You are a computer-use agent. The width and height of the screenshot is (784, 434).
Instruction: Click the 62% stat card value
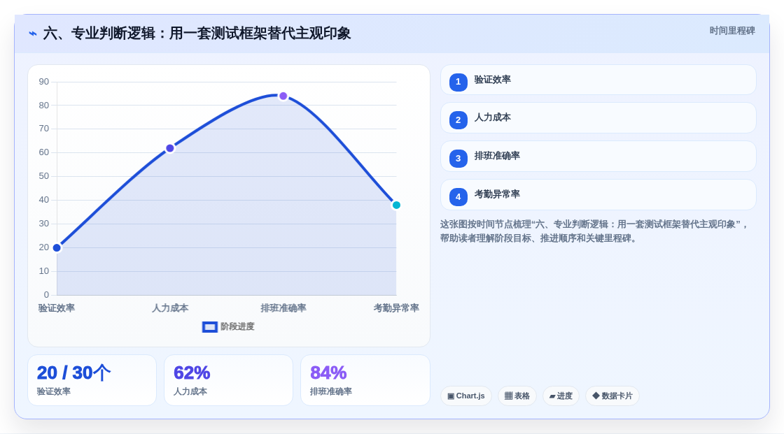point(192,373)
